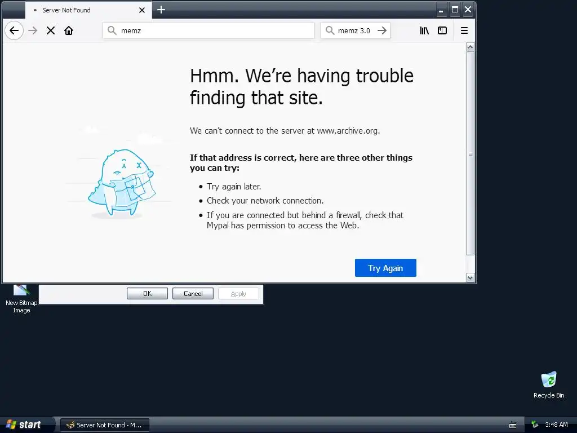Click OK in the dialog behind browser

pos(147,293)
